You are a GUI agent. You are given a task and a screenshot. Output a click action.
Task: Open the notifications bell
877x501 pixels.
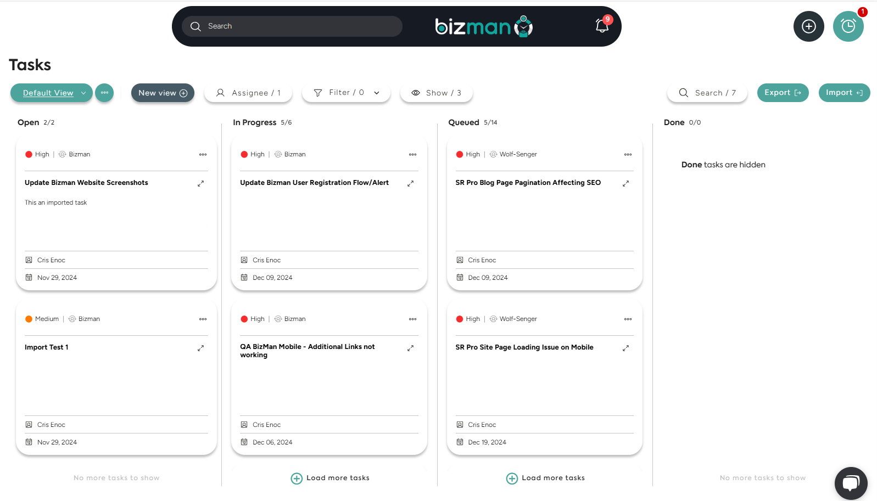coord(602,25)
